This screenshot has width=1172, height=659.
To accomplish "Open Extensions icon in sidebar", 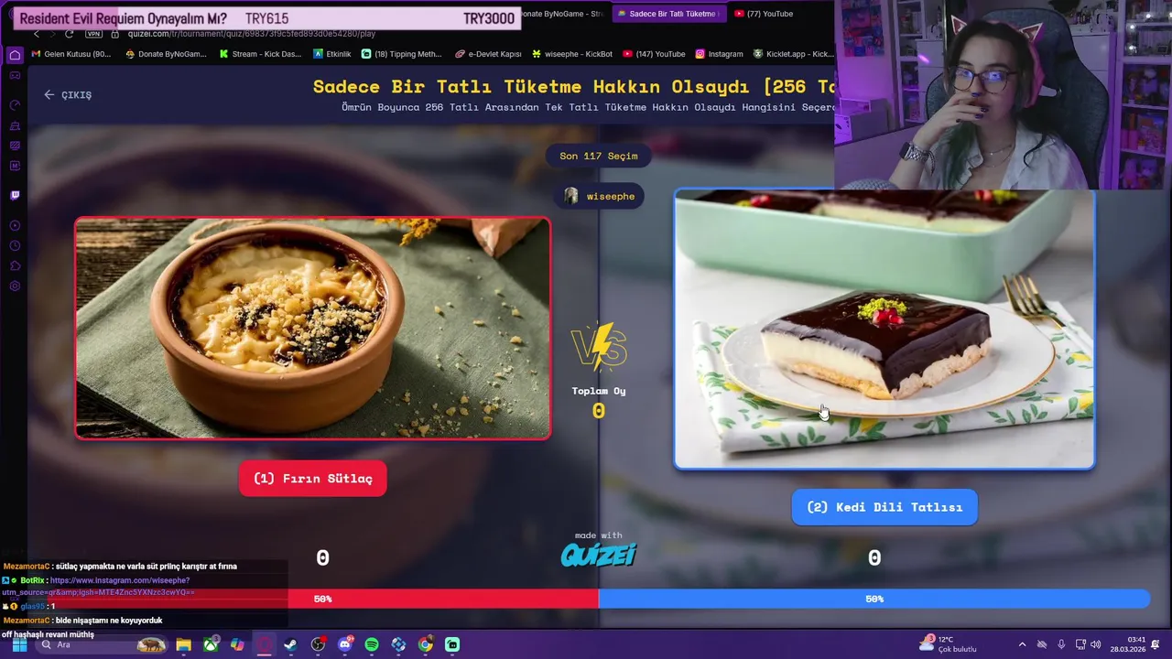I will 15,265.
